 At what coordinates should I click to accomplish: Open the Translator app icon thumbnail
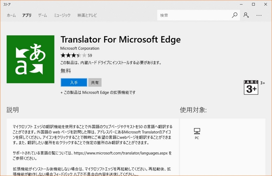pos(30,59)
